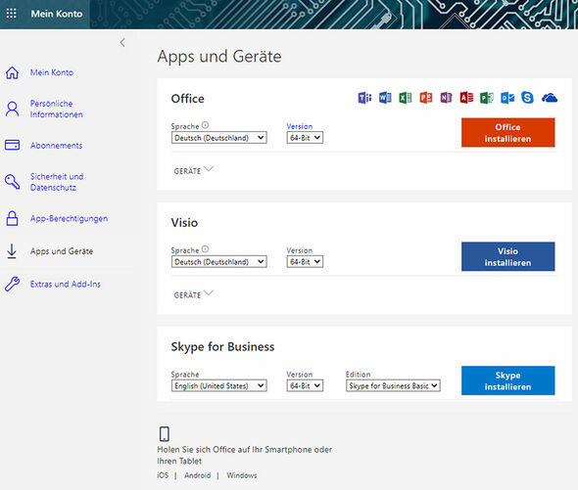Open the Skype Version 64-Bit dropdown
Image resolution: width=578 pixels, height=490 pixels.
[305, 385]
